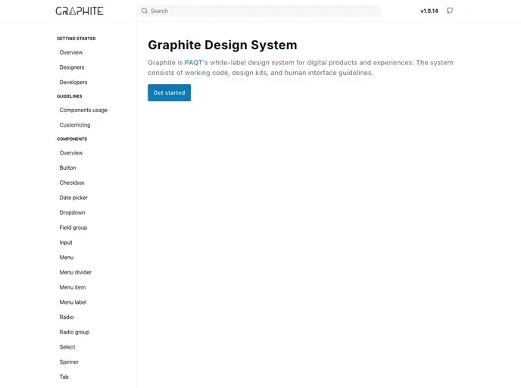Click the Graphite logo in the header
Viewport: 521px width, 388px height.
tap(80, 11)
